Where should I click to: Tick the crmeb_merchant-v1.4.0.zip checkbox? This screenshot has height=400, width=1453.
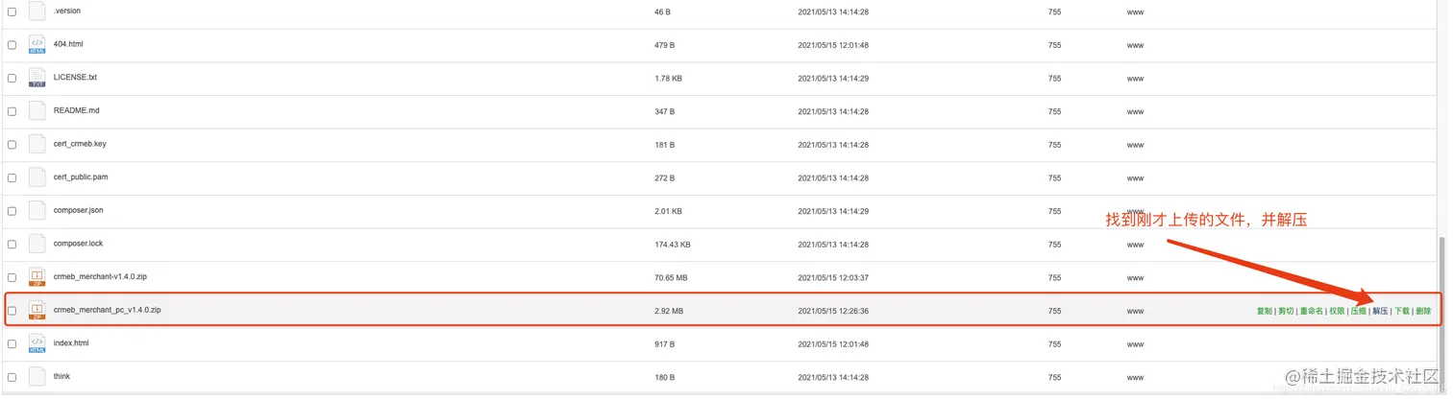click(x=12, y=278)
